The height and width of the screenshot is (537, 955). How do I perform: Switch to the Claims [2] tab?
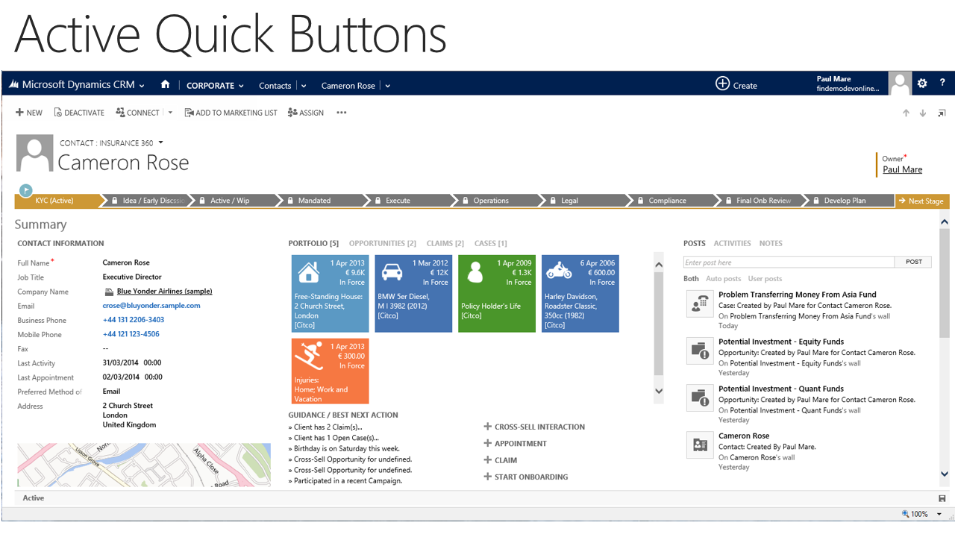[445, 243]
